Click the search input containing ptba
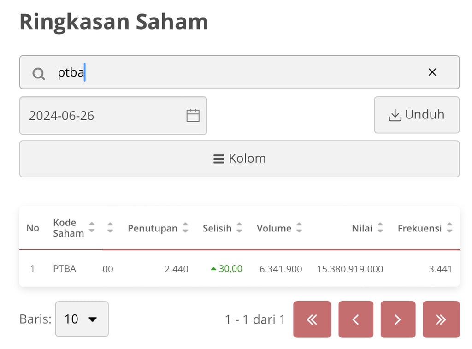Viewport: 472px width, 349px height. point(184,72)
